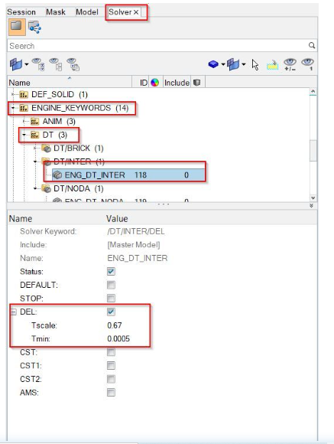Select the DEF_SOLID (1) tree item
Viewport: 334px width, 444px height.
[x=60, y=94]
